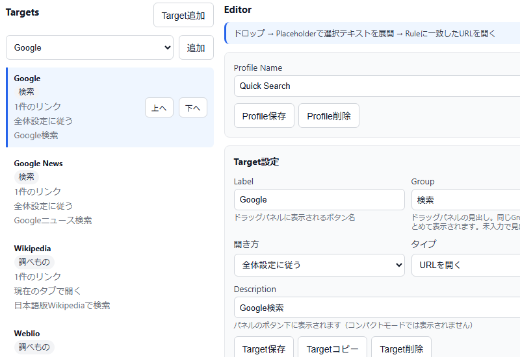Click the Targets heading

point(22,12)
